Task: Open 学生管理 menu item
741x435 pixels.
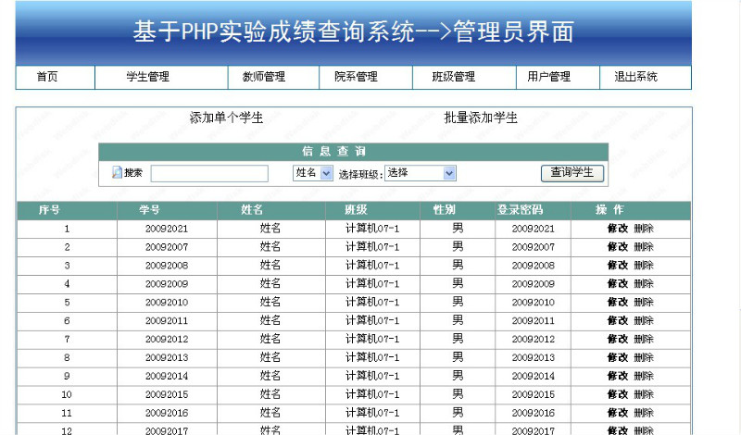Action: (x=148, y=77)
